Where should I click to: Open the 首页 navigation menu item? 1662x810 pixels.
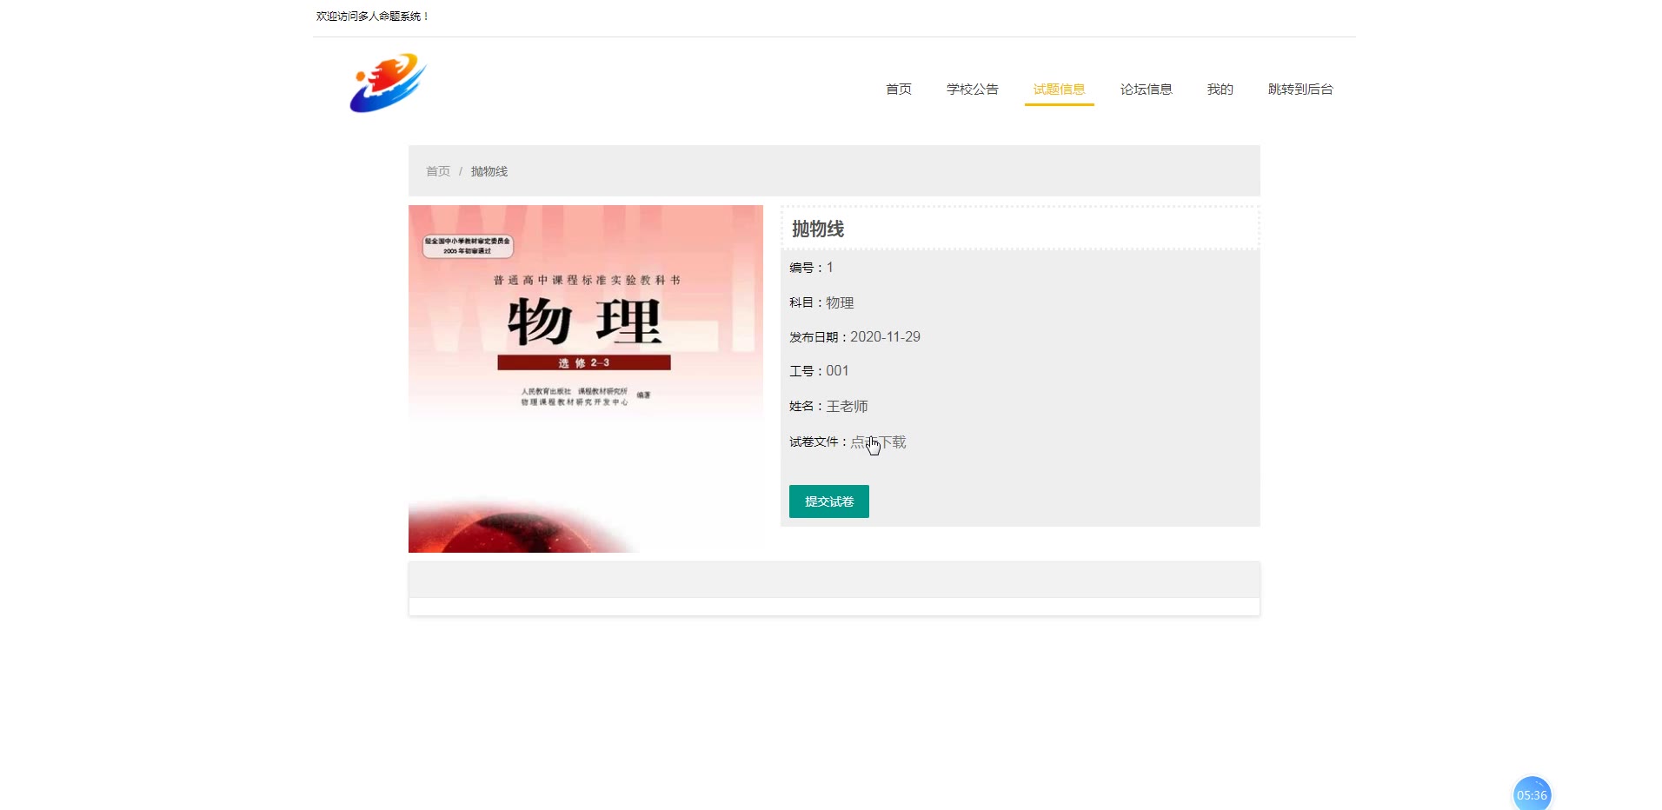(899, 89)
